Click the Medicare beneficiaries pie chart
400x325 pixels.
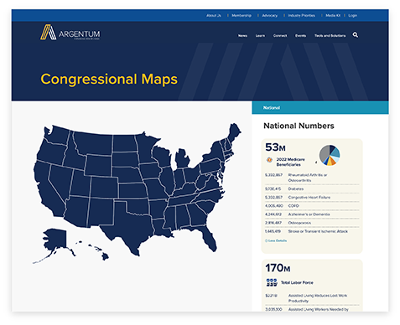tap(330, 155)
